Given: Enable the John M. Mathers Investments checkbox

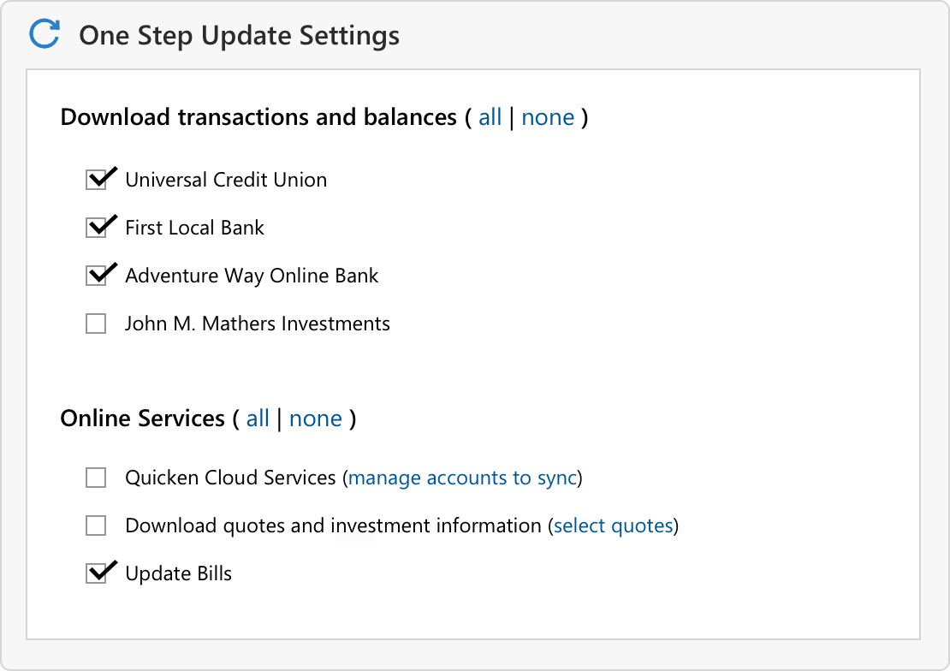Looking at the screenshot, I should [96, 324].
